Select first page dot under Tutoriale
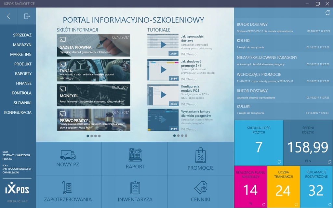 click(x=175, y=136)
